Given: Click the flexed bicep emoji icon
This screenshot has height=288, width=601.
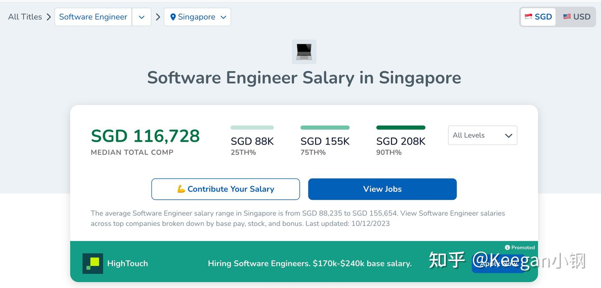Looking at the screenshot, I should click(x=181, y=189).
